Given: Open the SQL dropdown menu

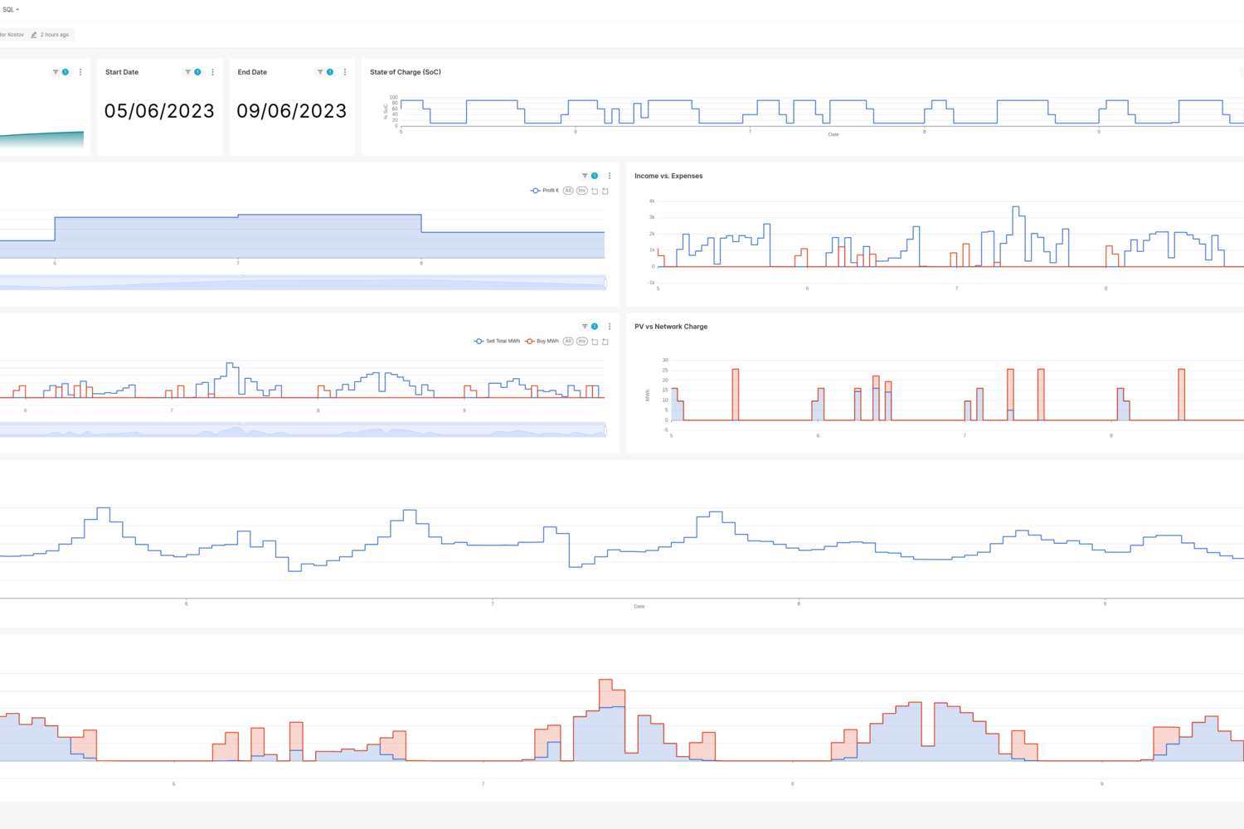Looking at the screenshot, I should click(x=11, y=10).
